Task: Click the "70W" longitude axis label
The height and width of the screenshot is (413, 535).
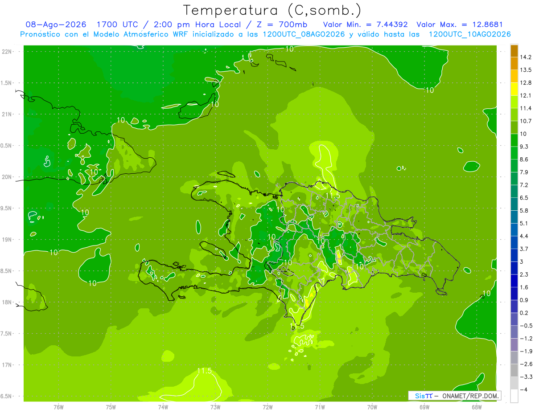Action: pos(372,407)
